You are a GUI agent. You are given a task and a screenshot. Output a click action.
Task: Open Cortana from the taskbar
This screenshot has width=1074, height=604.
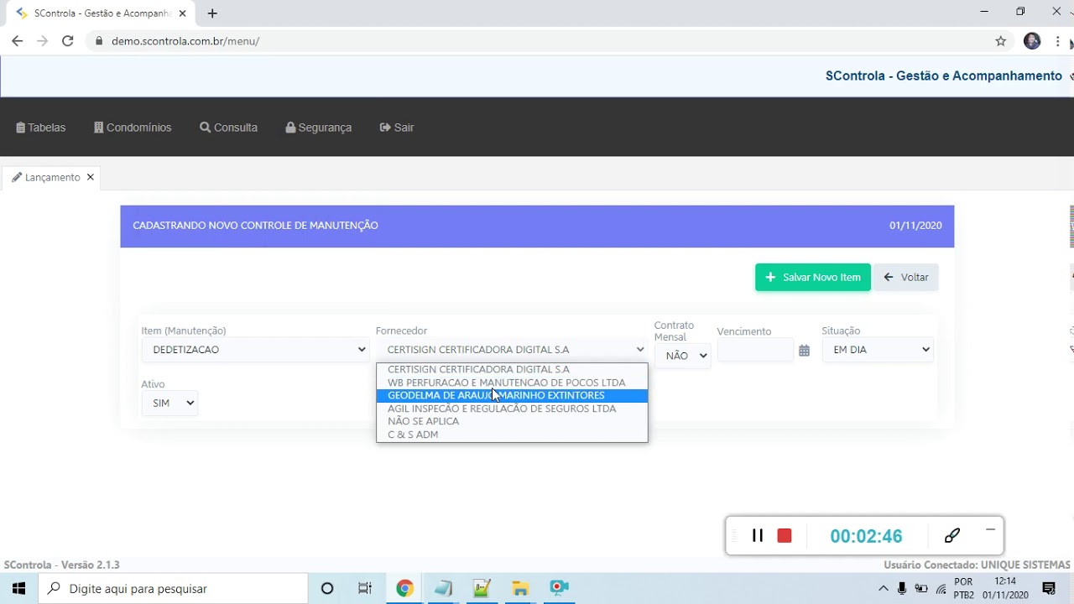point(327,588)
